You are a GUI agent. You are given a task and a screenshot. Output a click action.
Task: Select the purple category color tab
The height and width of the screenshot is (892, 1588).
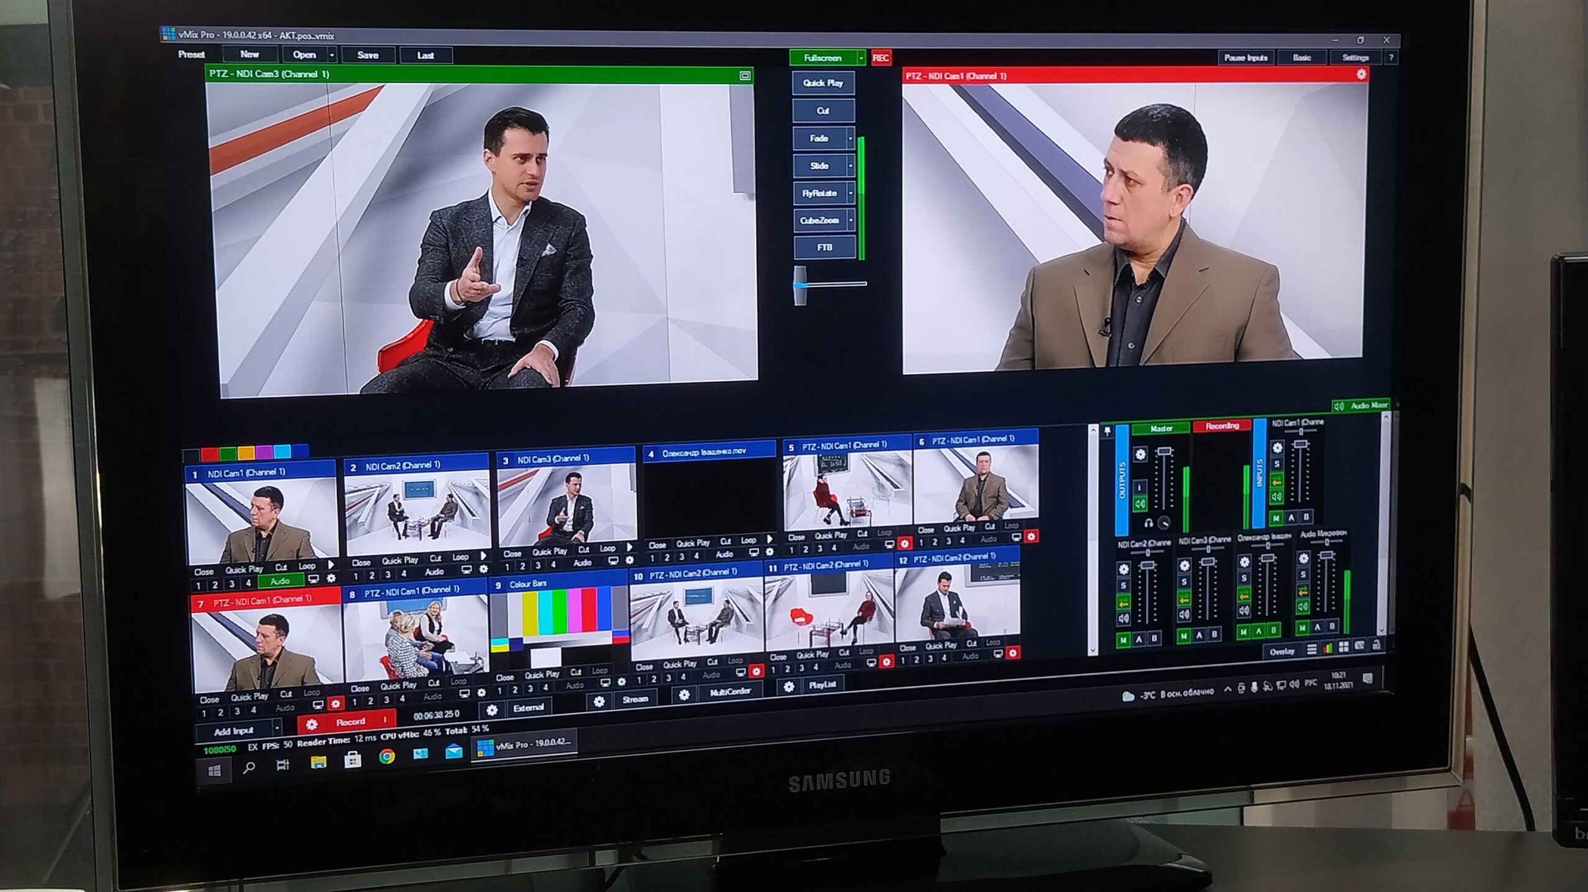tap(264, 453)
